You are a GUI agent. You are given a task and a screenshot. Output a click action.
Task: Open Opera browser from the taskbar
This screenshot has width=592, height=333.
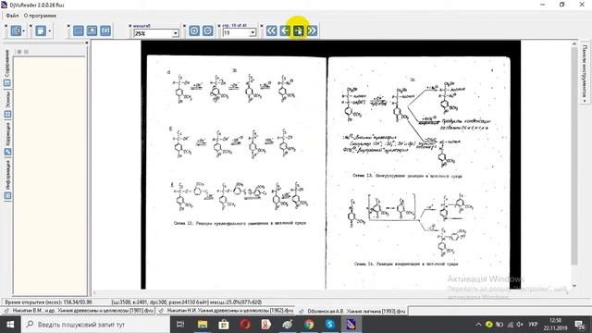(244, 325)
